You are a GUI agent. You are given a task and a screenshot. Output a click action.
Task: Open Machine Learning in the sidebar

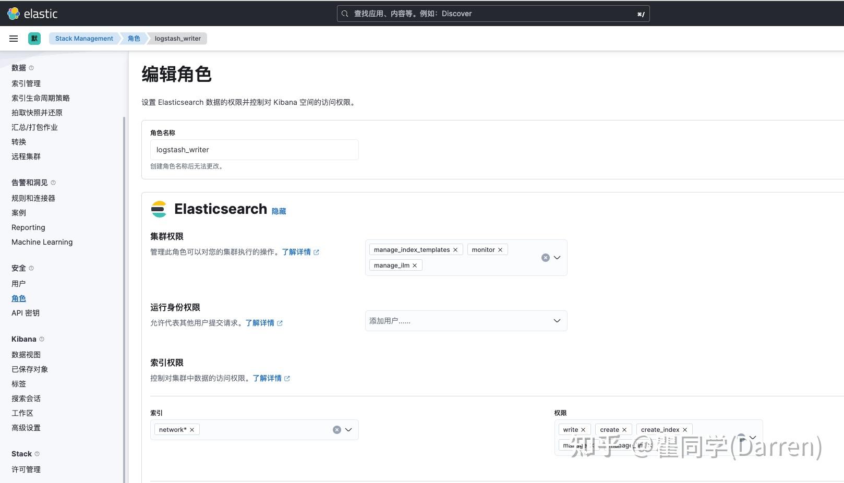42,241
